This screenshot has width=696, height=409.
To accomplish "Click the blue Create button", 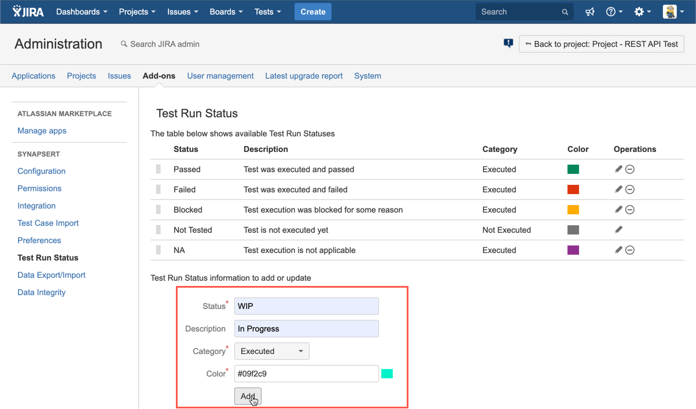I will pos(312,12).
